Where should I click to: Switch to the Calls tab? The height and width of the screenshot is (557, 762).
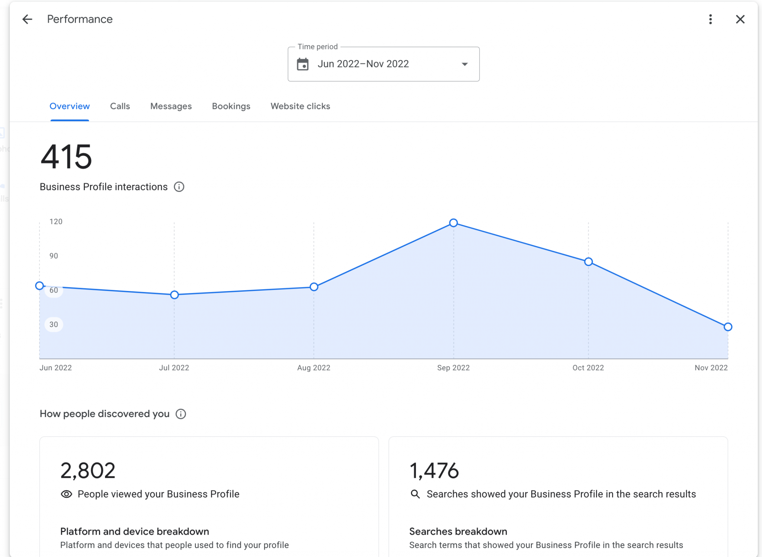120,106
